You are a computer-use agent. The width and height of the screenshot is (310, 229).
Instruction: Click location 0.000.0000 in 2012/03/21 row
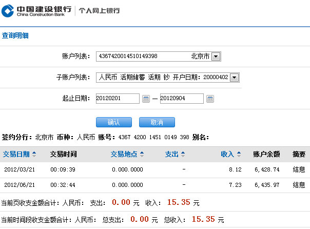click(127, 169)
